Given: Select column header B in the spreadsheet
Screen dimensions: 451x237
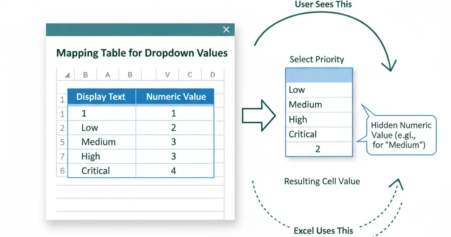Looking at the screenshot, I should pos(85,74).
